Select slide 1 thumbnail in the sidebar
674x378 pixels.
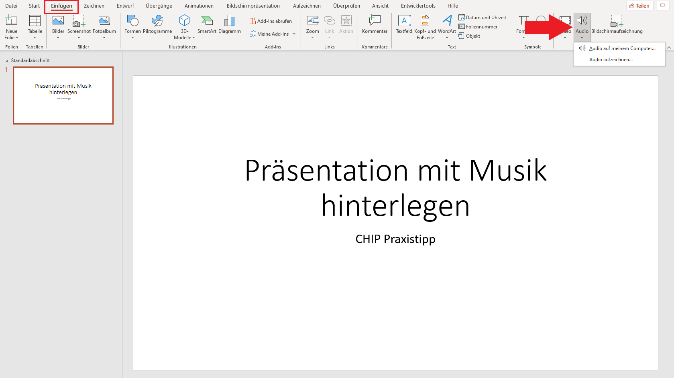(x=63, y=95)
